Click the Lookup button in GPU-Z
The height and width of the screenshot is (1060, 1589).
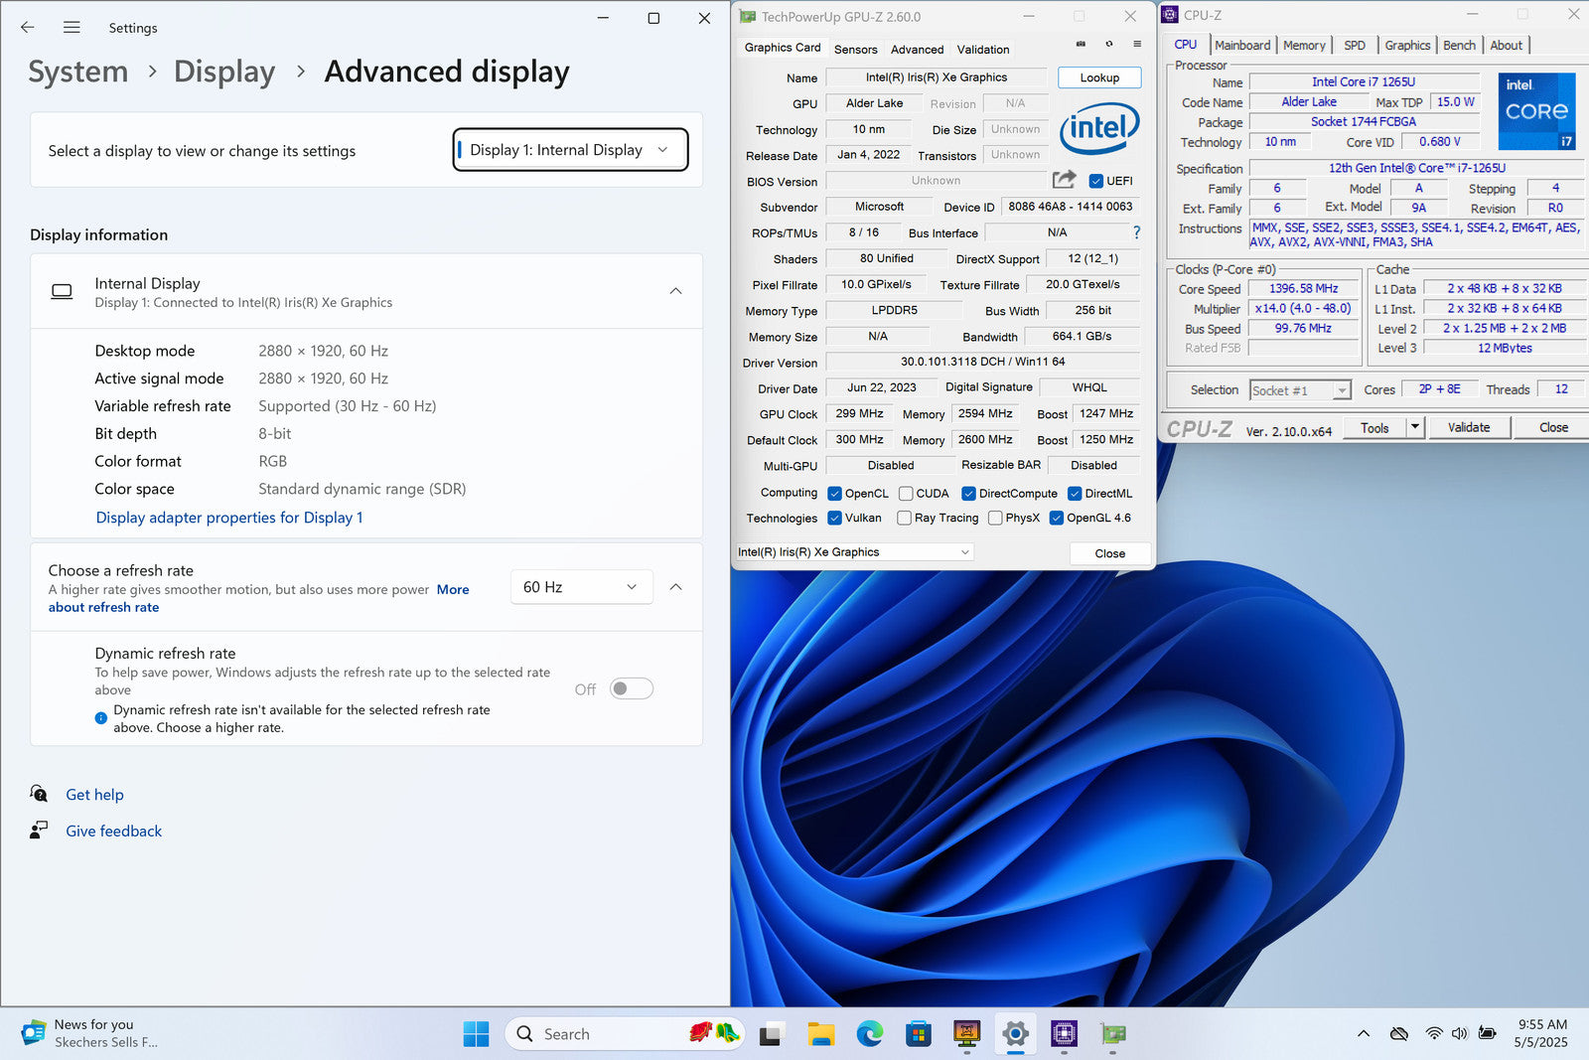tap(1099, 77)
